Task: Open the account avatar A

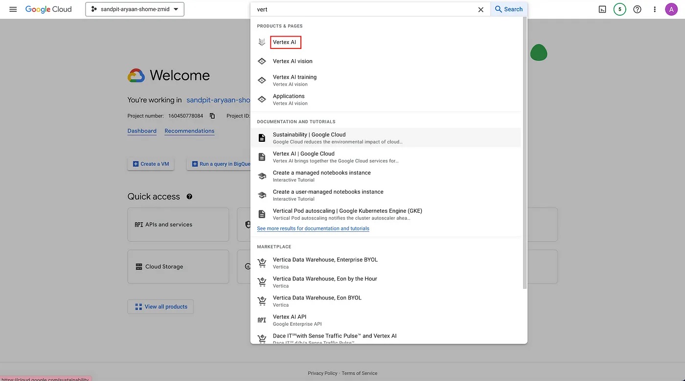Action: coord(671,9)
